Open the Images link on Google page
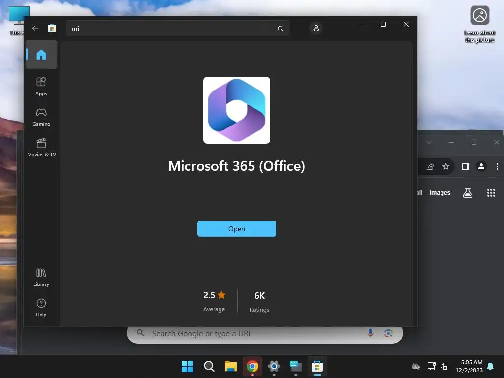The image size is (504, 378). [440, 193]
